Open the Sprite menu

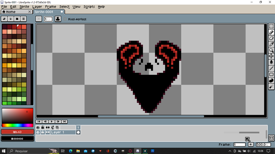24,7
